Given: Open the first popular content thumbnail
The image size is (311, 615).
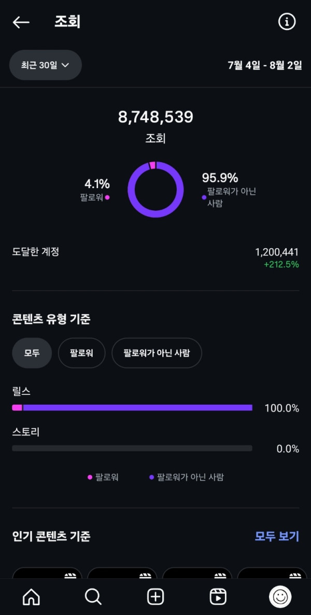Looking at the screenshot, I should point(47,573).
